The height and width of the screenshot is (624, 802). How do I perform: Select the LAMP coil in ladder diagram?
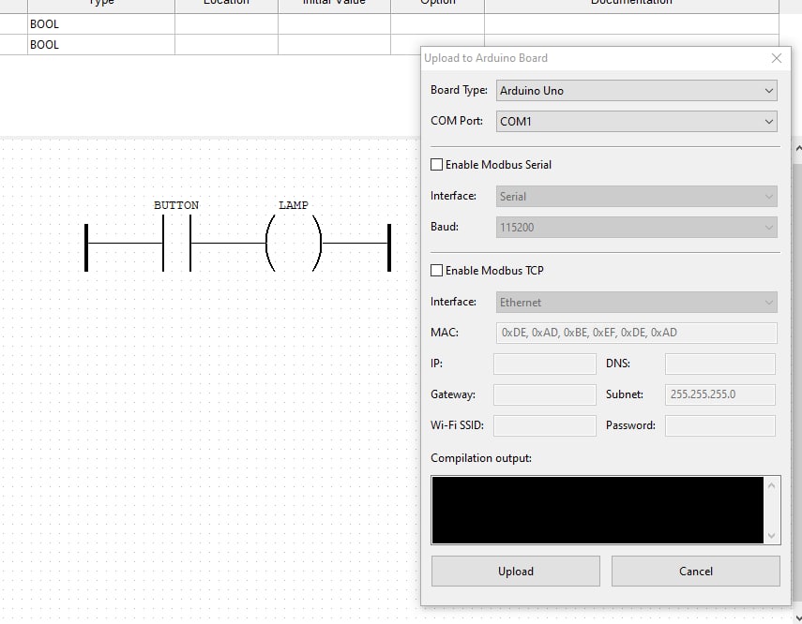coord(294,243)
